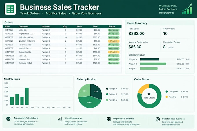
Task: Select the Pending status badge for NextGen Solutions
Action: pos(114,41)
